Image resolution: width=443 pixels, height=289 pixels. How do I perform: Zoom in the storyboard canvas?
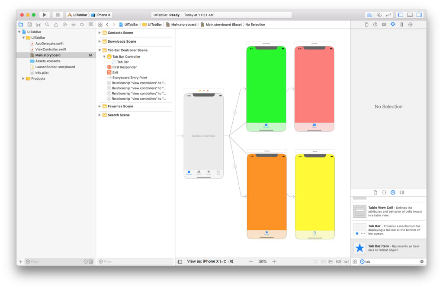click(274, 261)
